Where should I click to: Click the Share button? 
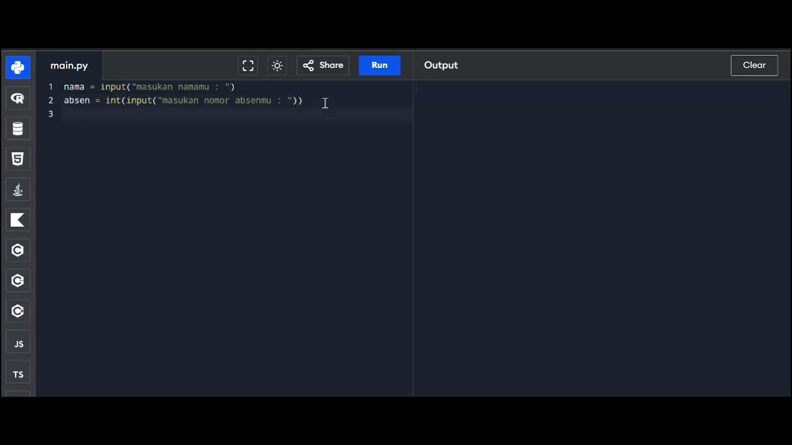(x=323, y=66)
